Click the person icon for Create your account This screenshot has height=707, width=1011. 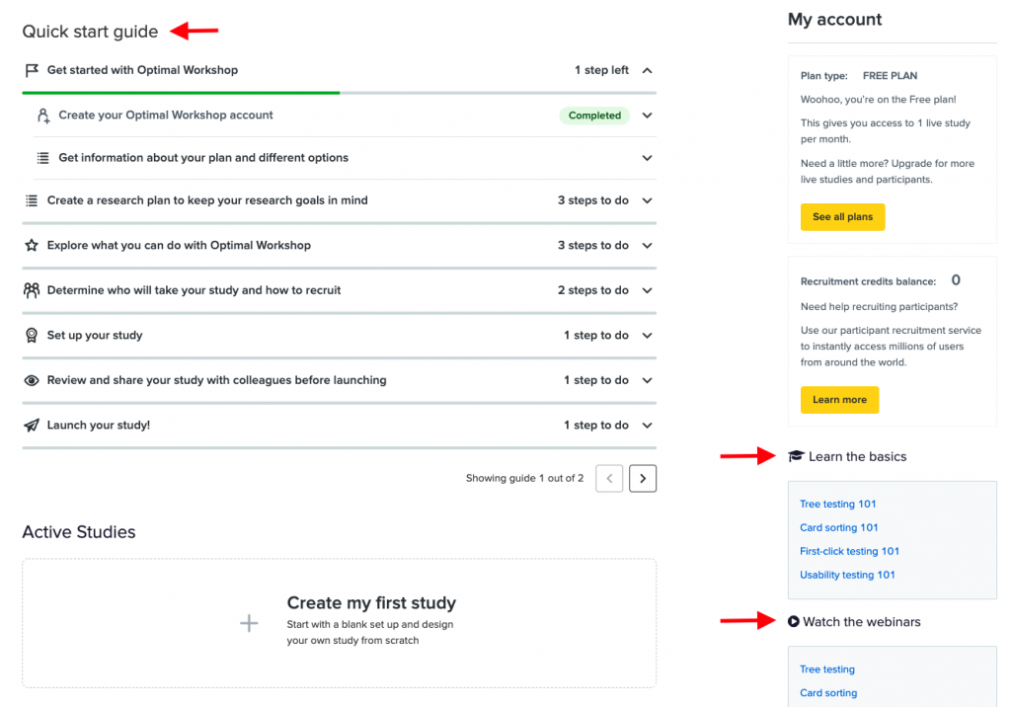tap(43, 116)
